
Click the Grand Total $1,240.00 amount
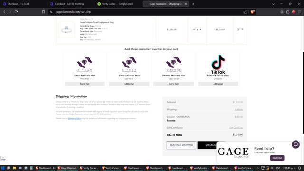(x=238, y=135)
